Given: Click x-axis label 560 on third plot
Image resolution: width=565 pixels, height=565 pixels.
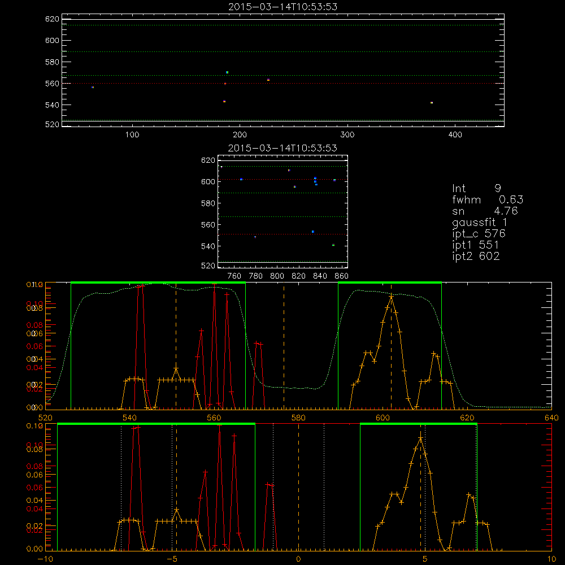Looking at the screenshot, I should point(214,418).
